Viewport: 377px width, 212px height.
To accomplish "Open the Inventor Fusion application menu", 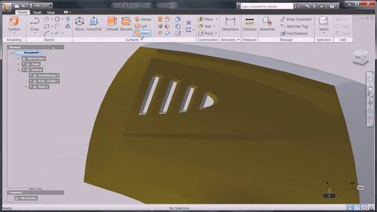I will tap(6, 6).
